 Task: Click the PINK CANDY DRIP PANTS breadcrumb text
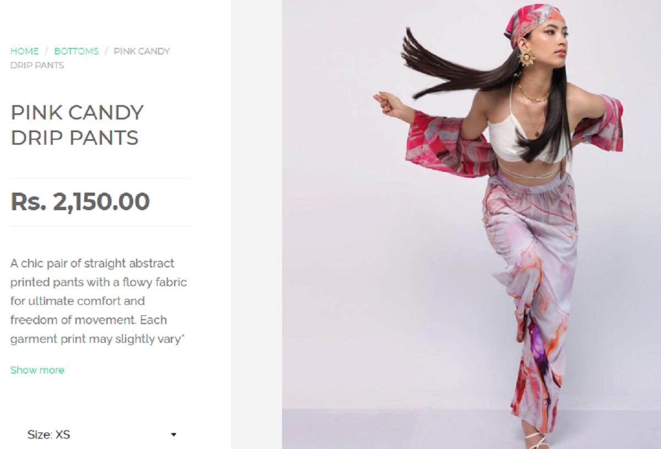coord(90,58)
